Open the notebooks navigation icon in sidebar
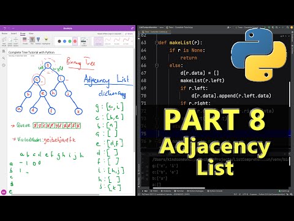The image size is (294, 221). 4,51
